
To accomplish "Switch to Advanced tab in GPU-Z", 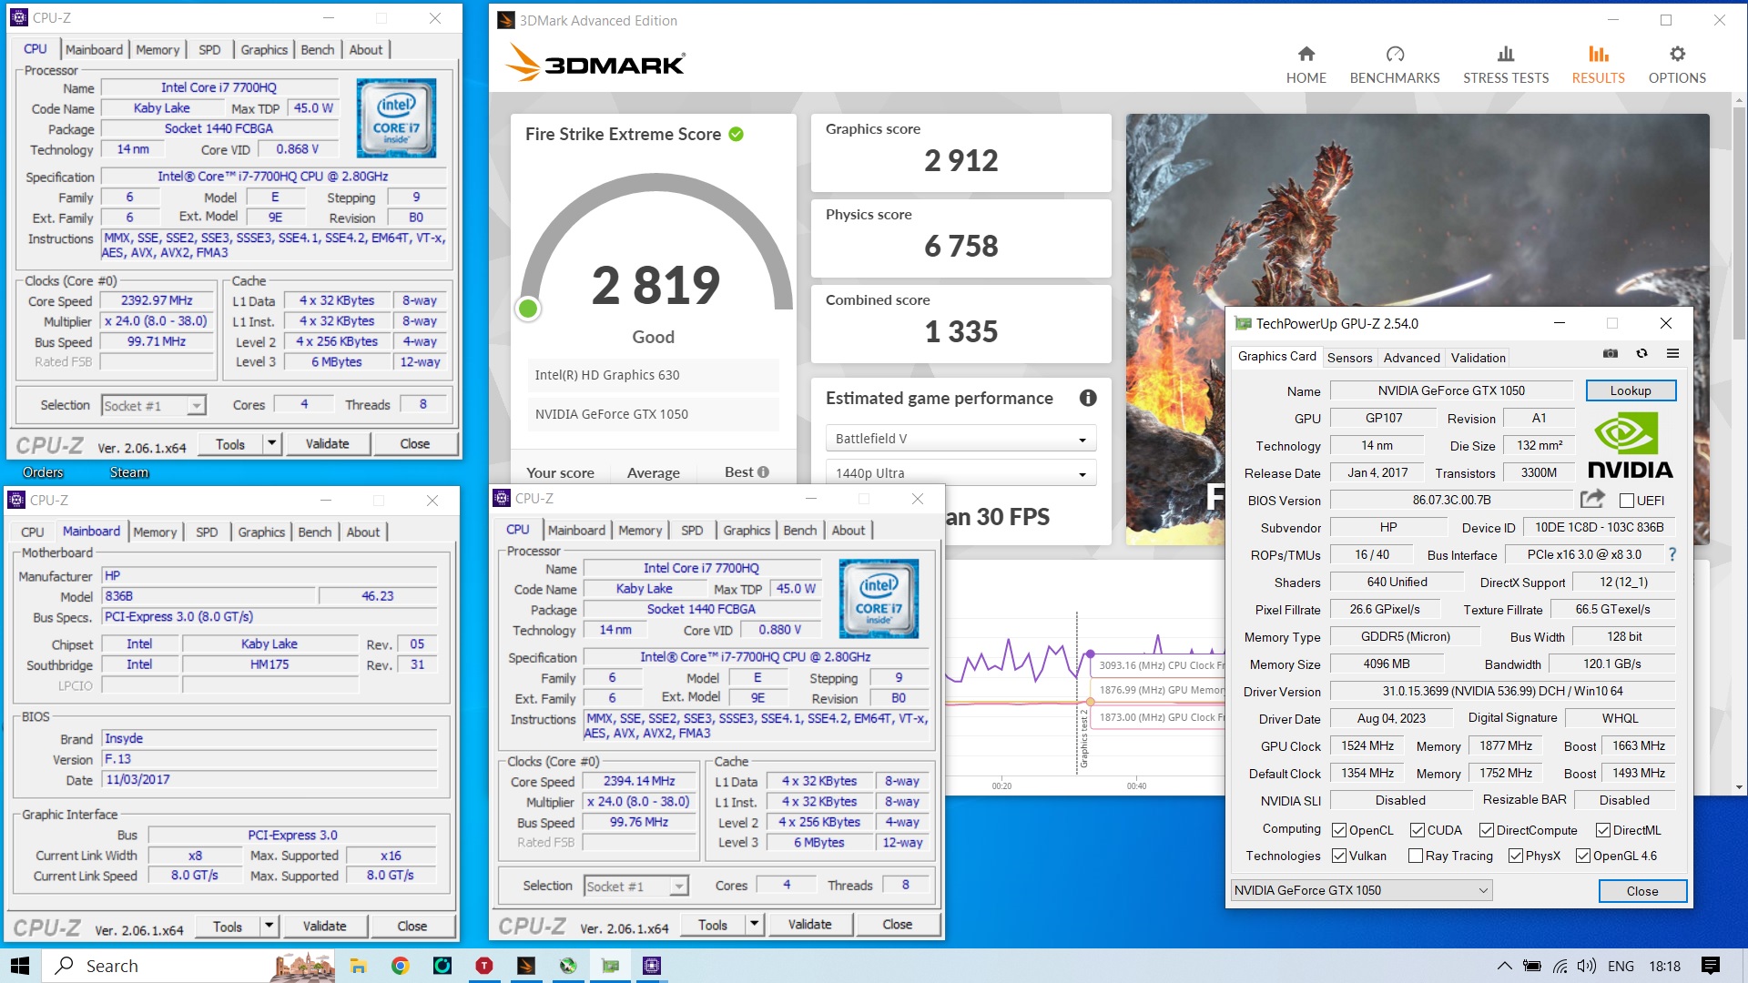I will (1411, 358).
